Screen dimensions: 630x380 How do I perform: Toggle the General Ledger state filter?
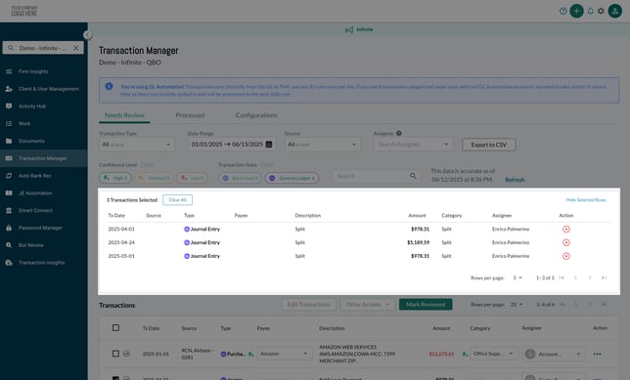(292, 178)
